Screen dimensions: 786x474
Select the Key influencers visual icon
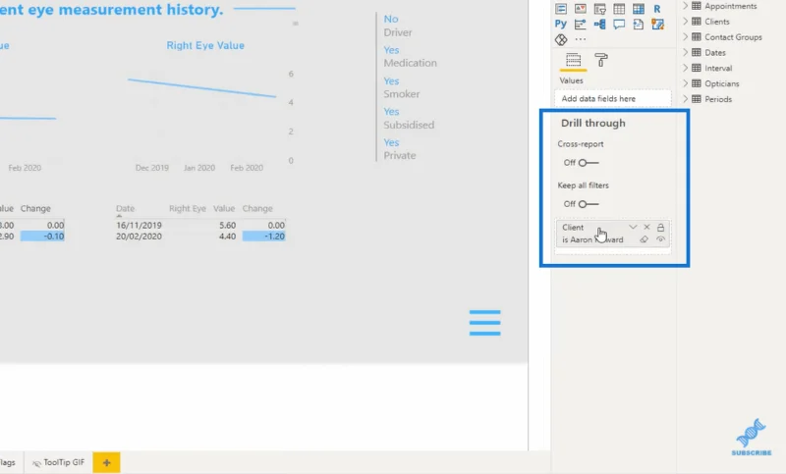581,24
